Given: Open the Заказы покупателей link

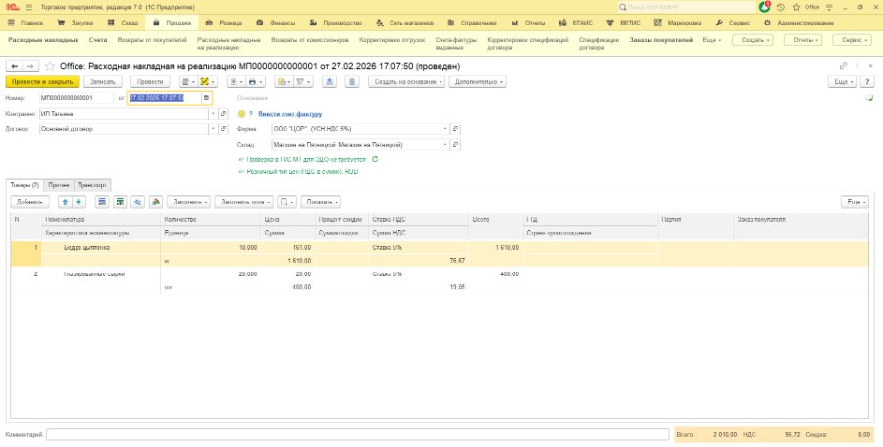Looking at the screenshot, I should (661, 40).
